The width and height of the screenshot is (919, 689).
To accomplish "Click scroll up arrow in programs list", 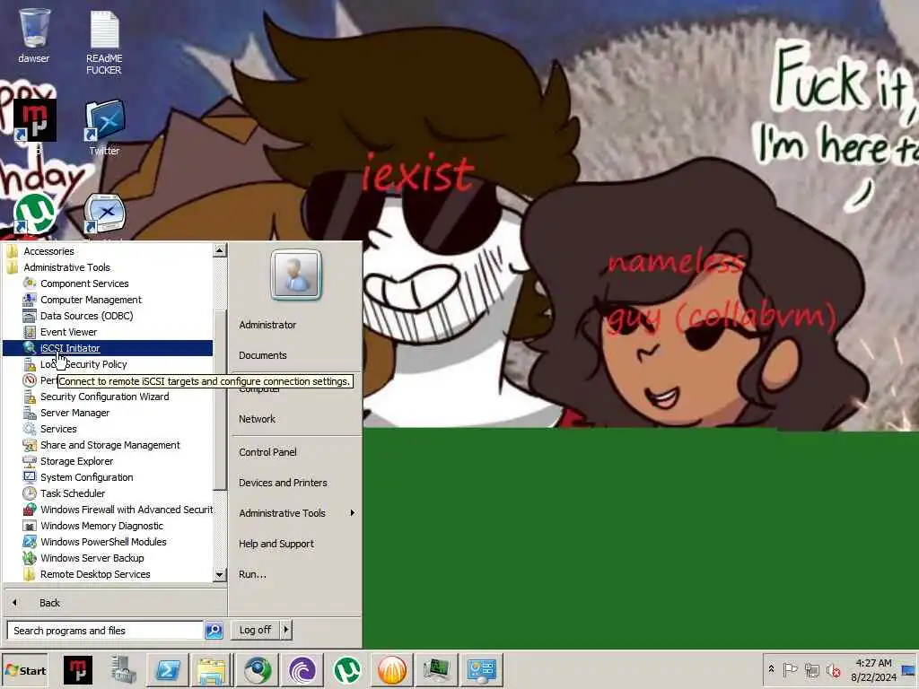I will [x=219, y=251].
